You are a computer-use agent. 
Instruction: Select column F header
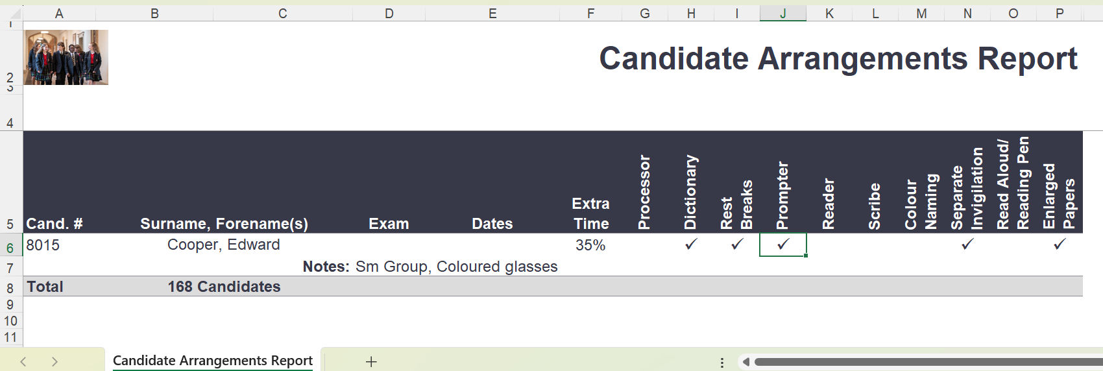click(x=590, y=14)
